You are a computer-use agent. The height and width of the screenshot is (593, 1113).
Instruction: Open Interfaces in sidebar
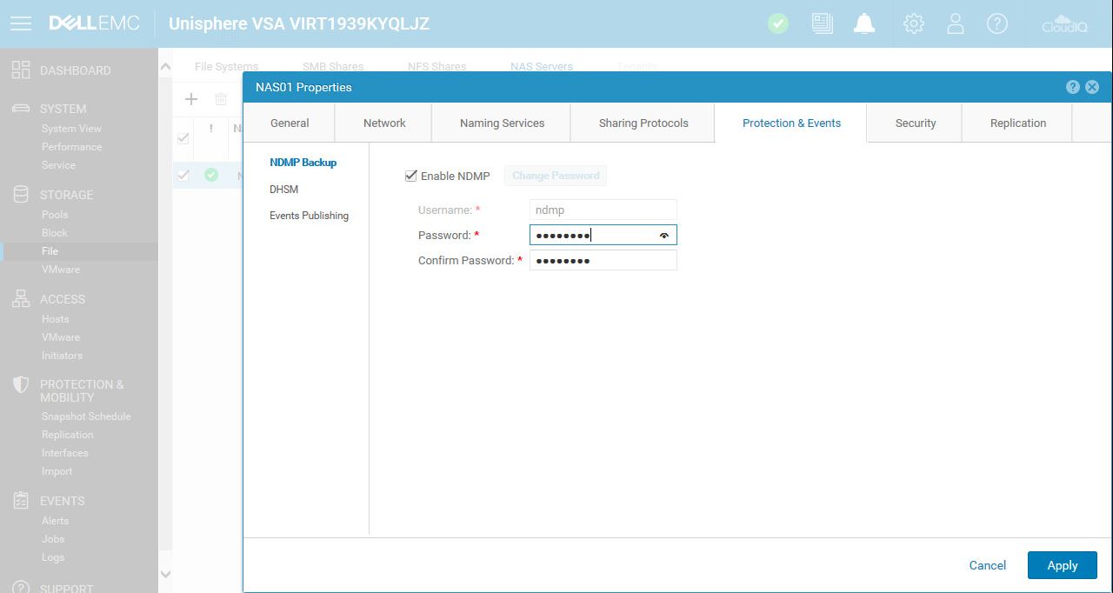point(64,453)
